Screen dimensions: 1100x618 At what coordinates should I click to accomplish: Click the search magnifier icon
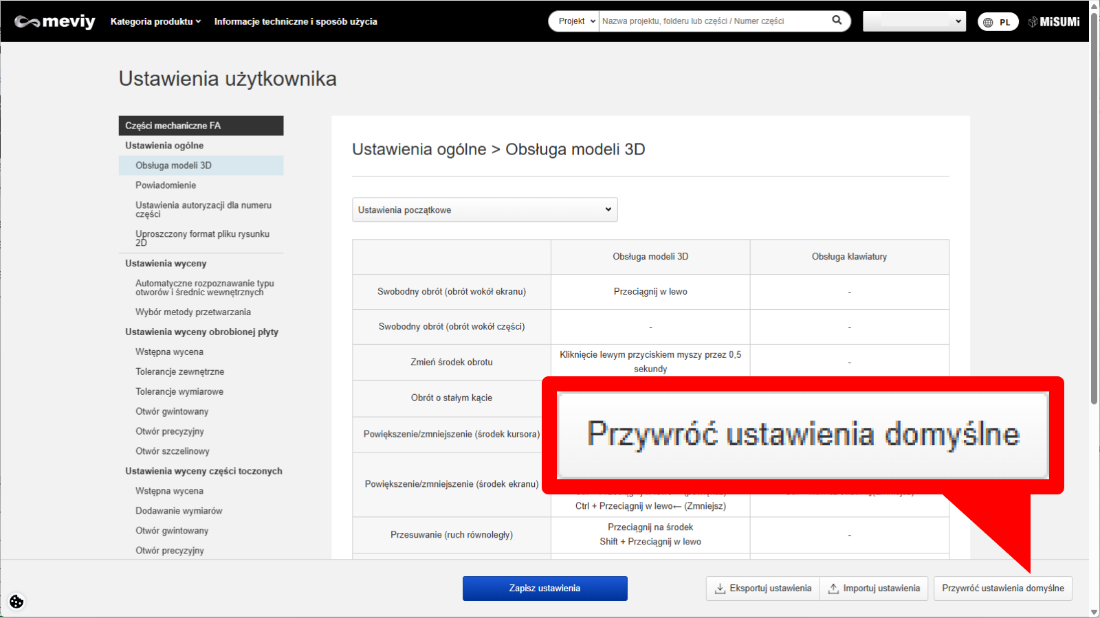click(837, 21)
